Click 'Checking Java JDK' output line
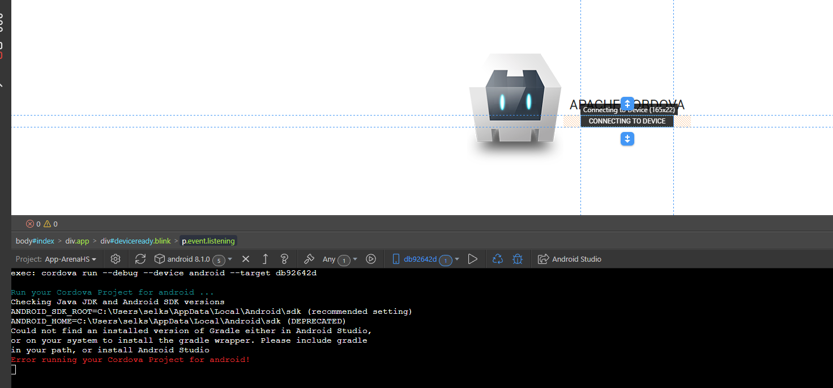The image size is (833, 388). click(x=118, y=302)
